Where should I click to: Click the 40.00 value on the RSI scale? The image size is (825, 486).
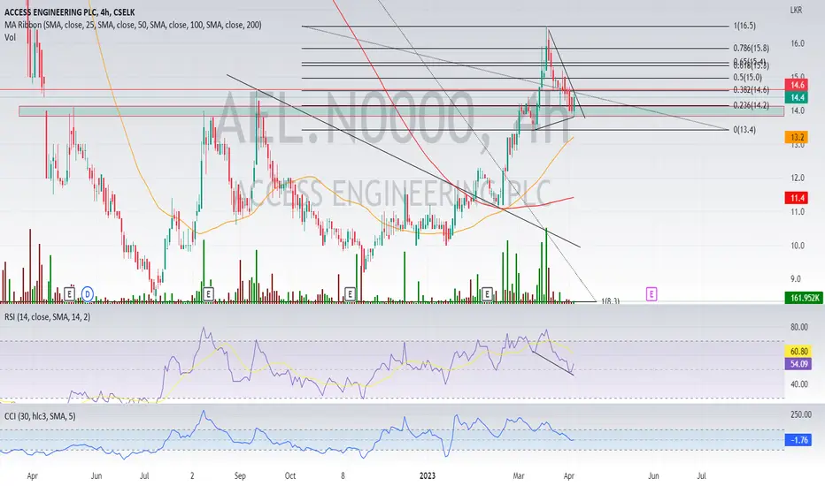(798, 384)
